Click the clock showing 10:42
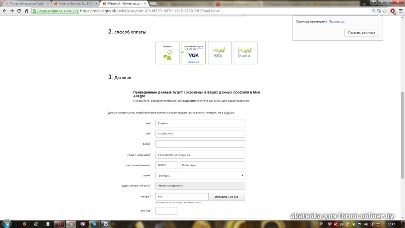This screenshot has height=228, width=405. 391,224
